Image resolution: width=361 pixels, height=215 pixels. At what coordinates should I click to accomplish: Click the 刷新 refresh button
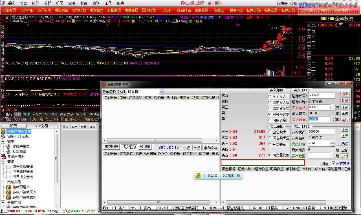point(325,164)
